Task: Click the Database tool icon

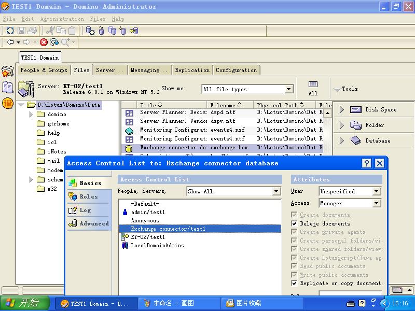Action: pos(356,140)
